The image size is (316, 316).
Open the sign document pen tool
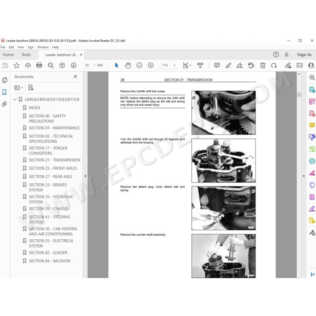[x=240, y=65]
